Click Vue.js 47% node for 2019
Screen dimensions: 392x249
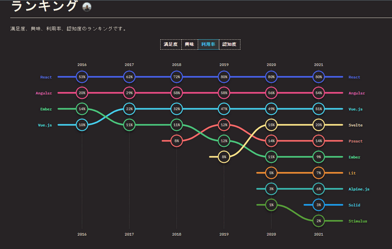tap(224, 109)
